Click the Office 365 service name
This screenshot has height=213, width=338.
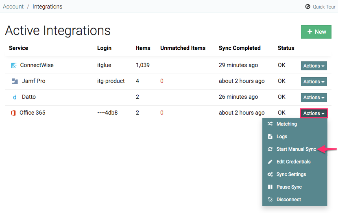click(33, 113)
